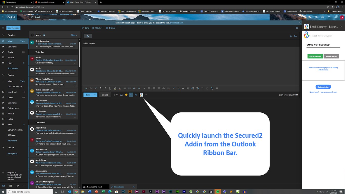Click the Secure Email button
Viewport: 345px width, 194px height.
point(315,56)
